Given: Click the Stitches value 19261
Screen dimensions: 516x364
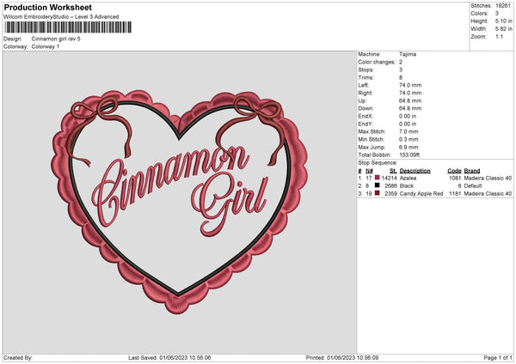Looking at the screenshot, I should [x=503, y=6].
